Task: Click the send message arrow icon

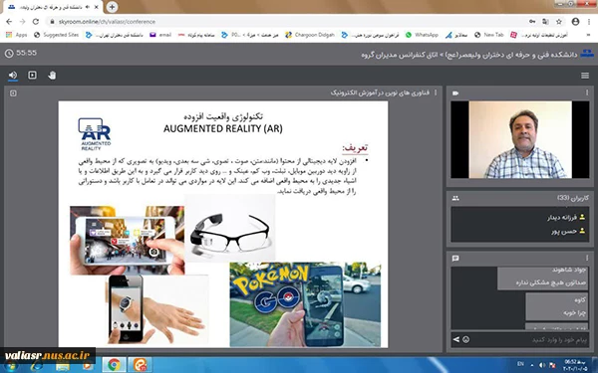Action: [x=456, y=339]
